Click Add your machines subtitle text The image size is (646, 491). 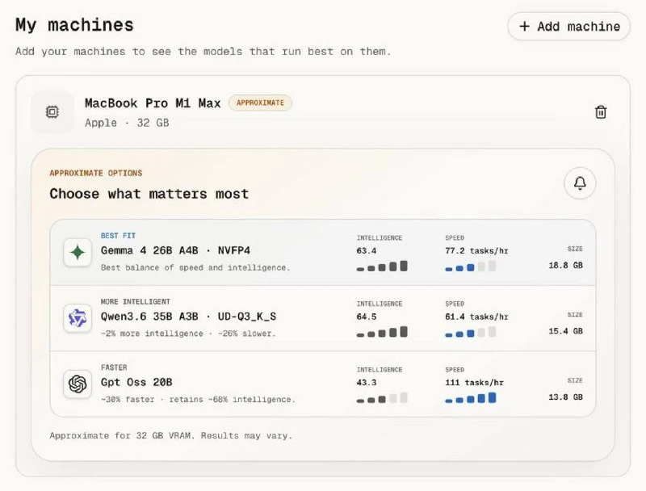pyautogui.click(x=203, y=52)
